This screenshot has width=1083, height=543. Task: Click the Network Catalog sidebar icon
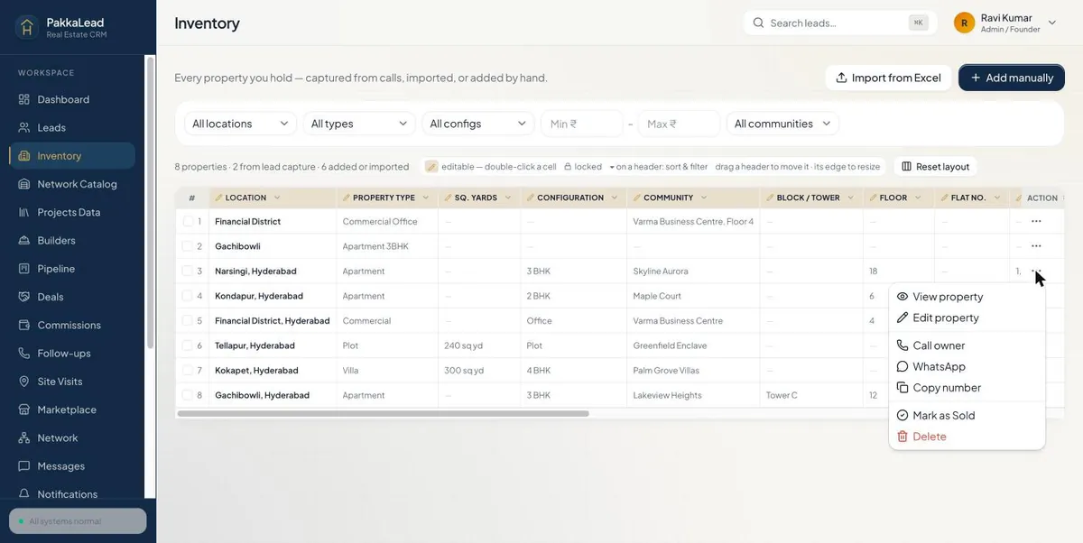click(x=24, y=184)
